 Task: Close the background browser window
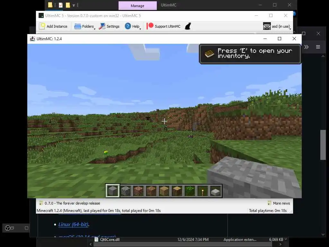pos(318,33)
